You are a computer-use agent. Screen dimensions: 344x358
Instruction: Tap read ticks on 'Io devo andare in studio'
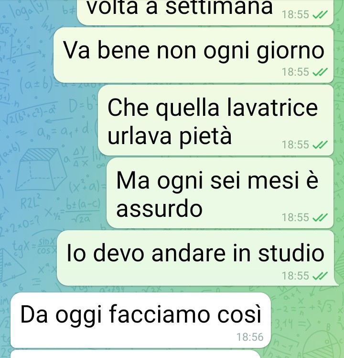pyautogui.click(x=320, y=276)
